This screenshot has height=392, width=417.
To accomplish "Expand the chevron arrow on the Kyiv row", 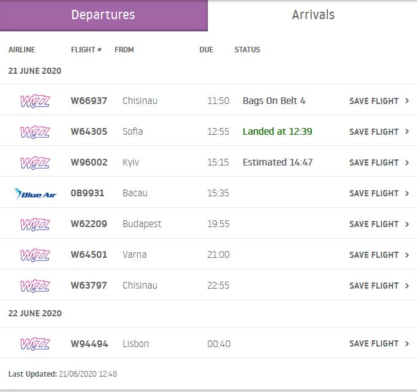I will click(407, 162).
